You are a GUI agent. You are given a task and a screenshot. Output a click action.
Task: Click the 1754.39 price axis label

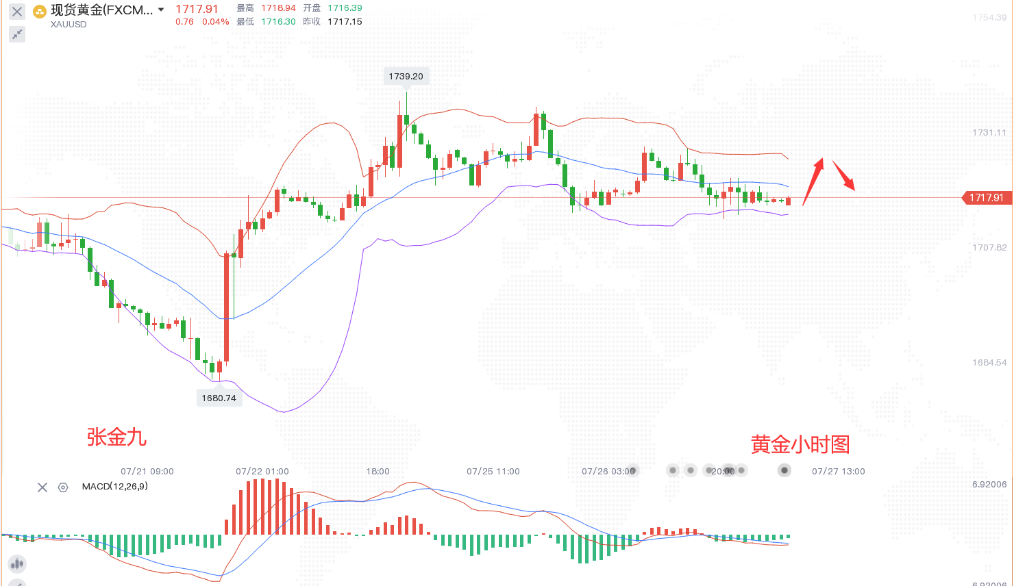[989, 18]
